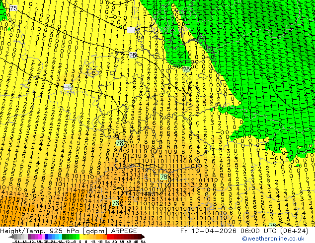This screenshot has height=243, width=315.
Task: Click the '75' contour label in the top-left corner
Action: pos(13,8)
